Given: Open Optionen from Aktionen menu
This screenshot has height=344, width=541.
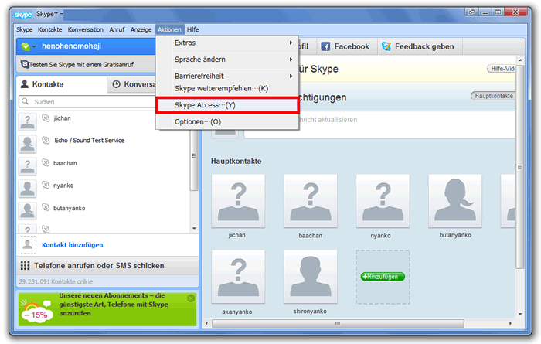Looking at the screenshot, I should (x=227, y=122).
